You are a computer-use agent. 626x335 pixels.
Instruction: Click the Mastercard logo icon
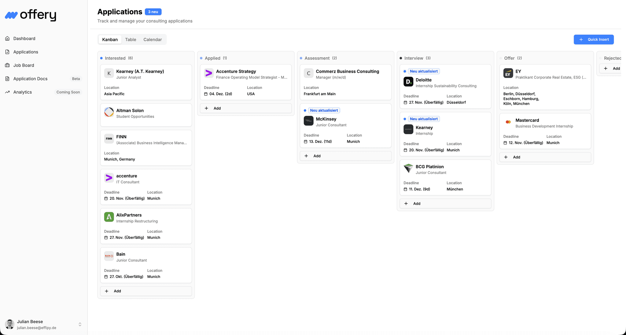[x=508, y=122]
